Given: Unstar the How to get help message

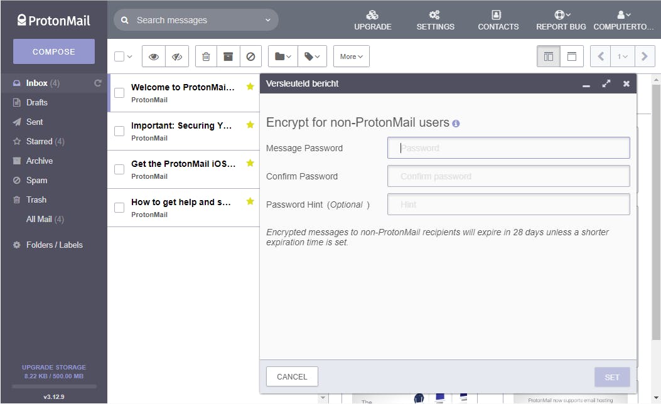Looking at the screenshot, I should 250,201.
